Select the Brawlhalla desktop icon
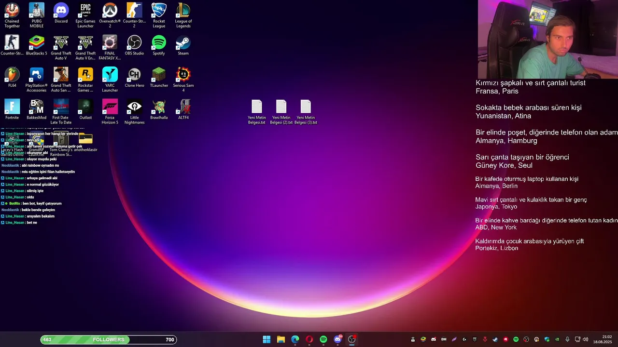 [x=159, y=109]
